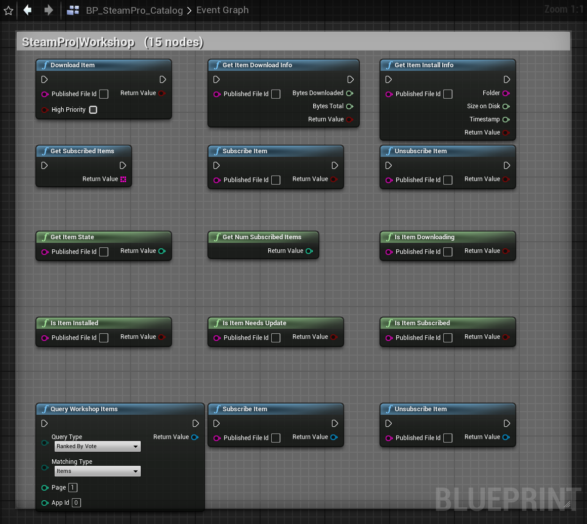
Task: Click the blueprint graph icon in breadcrumb
Action: [x=73, y=10]
